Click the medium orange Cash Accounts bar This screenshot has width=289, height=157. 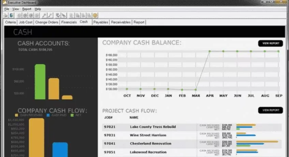(54, 89)
